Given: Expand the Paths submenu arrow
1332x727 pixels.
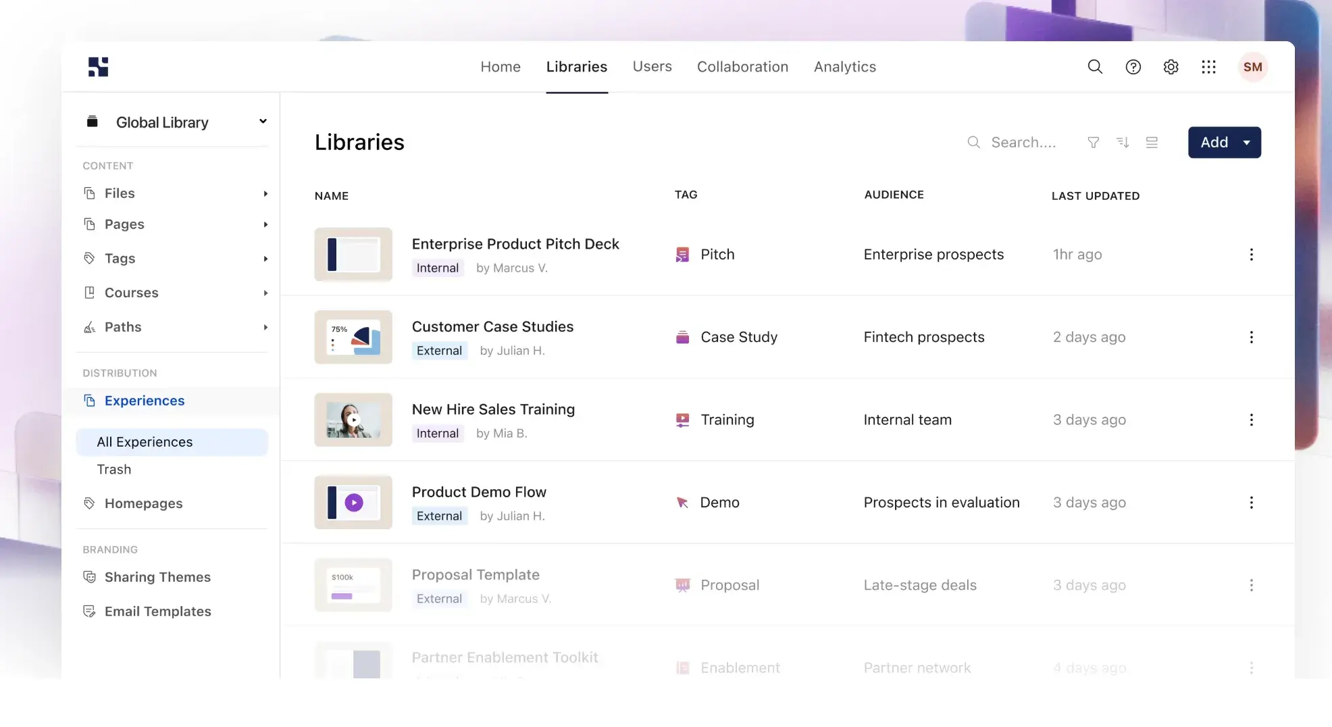Looking at the screenshot, I should tap(265, 328).
